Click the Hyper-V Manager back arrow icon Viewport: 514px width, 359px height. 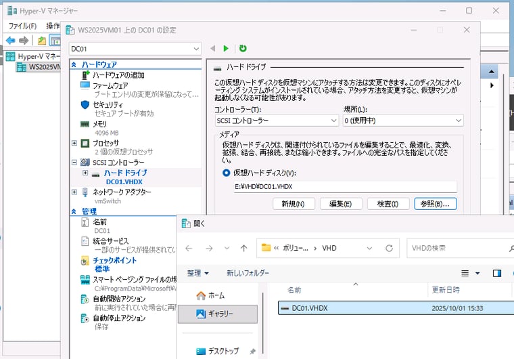11,41
